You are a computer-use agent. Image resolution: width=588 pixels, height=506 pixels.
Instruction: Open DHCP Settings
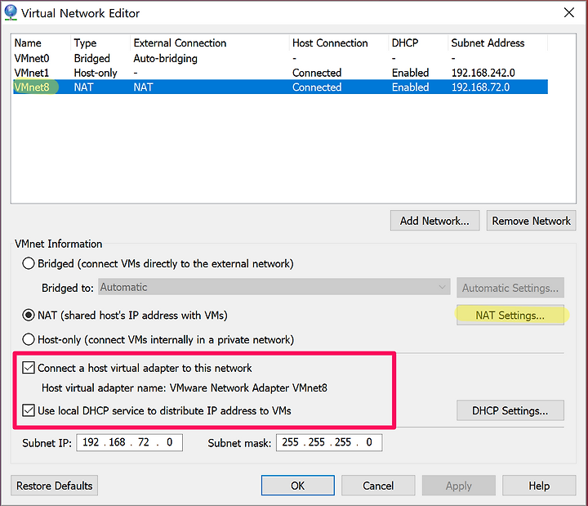point(510,410)
